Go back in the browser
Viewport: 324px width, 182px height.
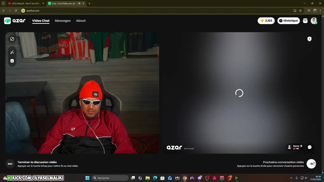pos(4,11)
